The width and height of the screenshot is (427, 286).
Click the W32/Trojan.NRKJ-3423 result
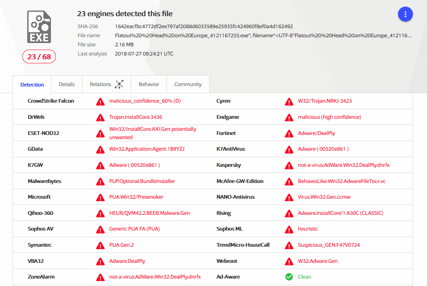coord(325,101)
